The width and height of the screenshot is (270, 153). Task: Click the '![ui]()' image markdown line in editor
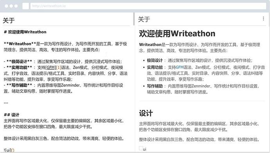9,150
